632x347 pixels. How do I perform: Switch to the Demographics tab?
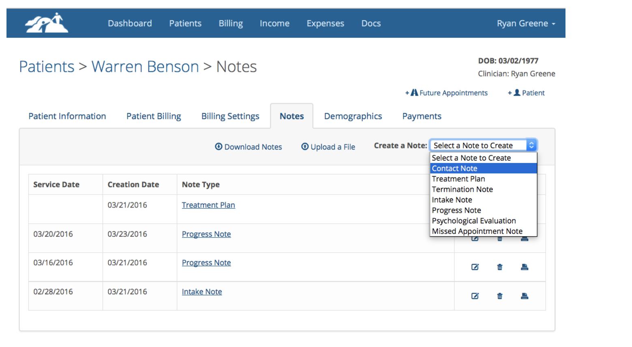(353, 116)
